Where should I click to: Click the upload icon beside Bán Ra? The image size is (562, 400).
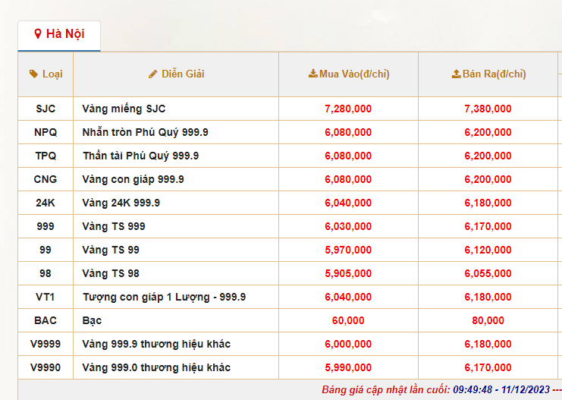[456, 74]
